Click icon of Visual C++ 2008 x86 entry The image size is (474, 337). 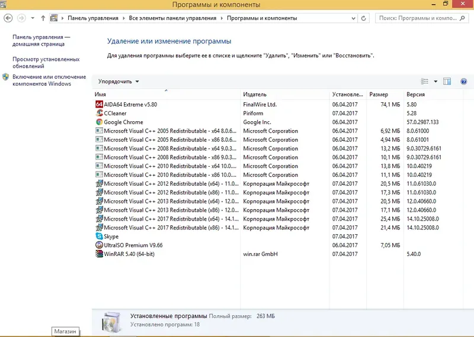point(99,157)
